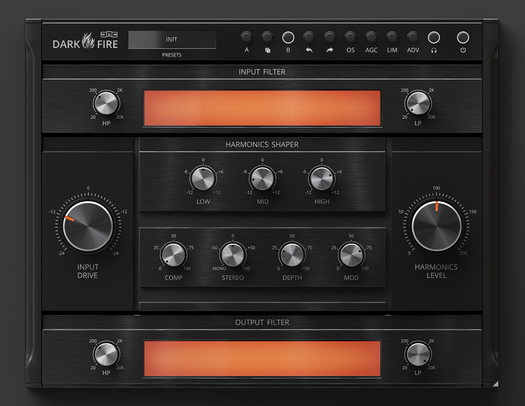
Task: Toggle the AGC auto gain button
Action: tap(371, 37)
